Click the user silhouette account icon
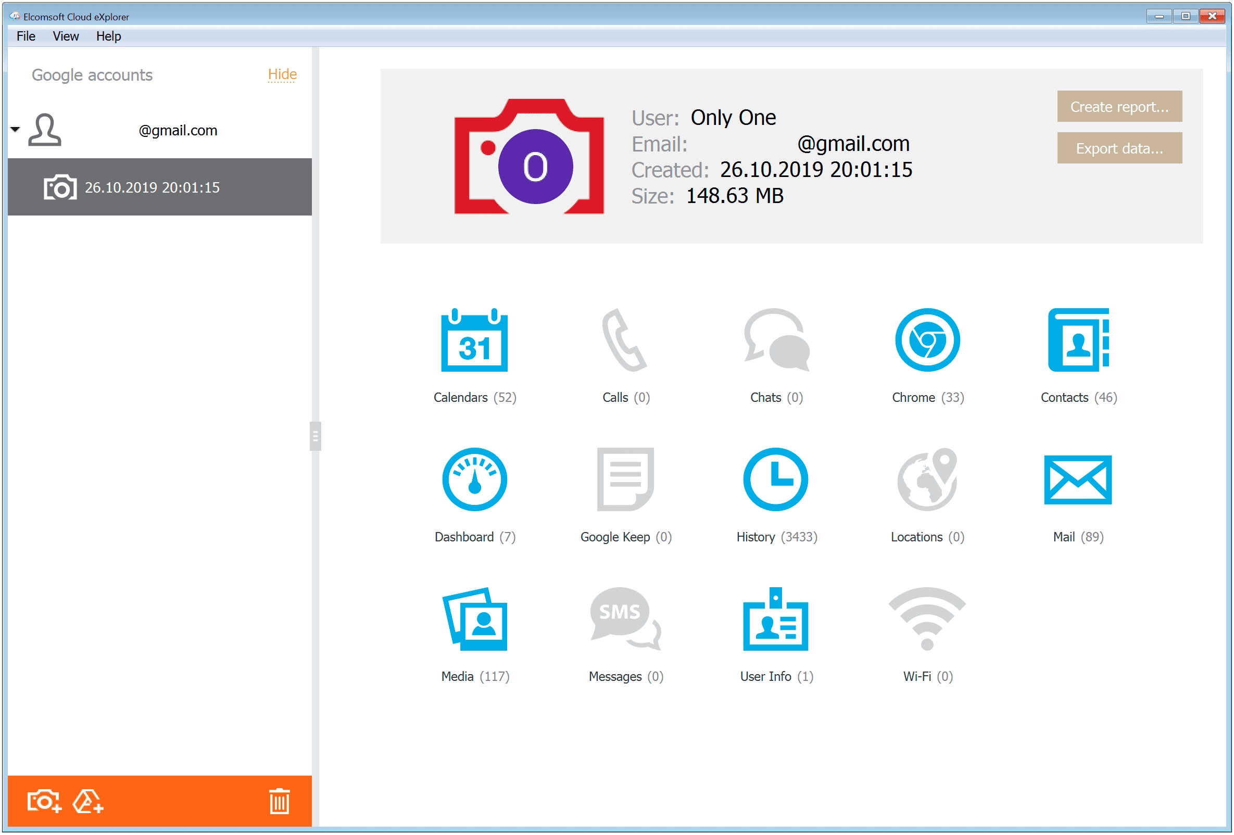 coord(45,130)
